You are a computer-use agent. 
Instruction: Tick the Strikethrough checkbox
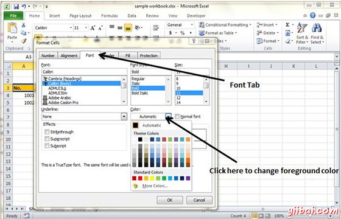[x=47, y=132]
